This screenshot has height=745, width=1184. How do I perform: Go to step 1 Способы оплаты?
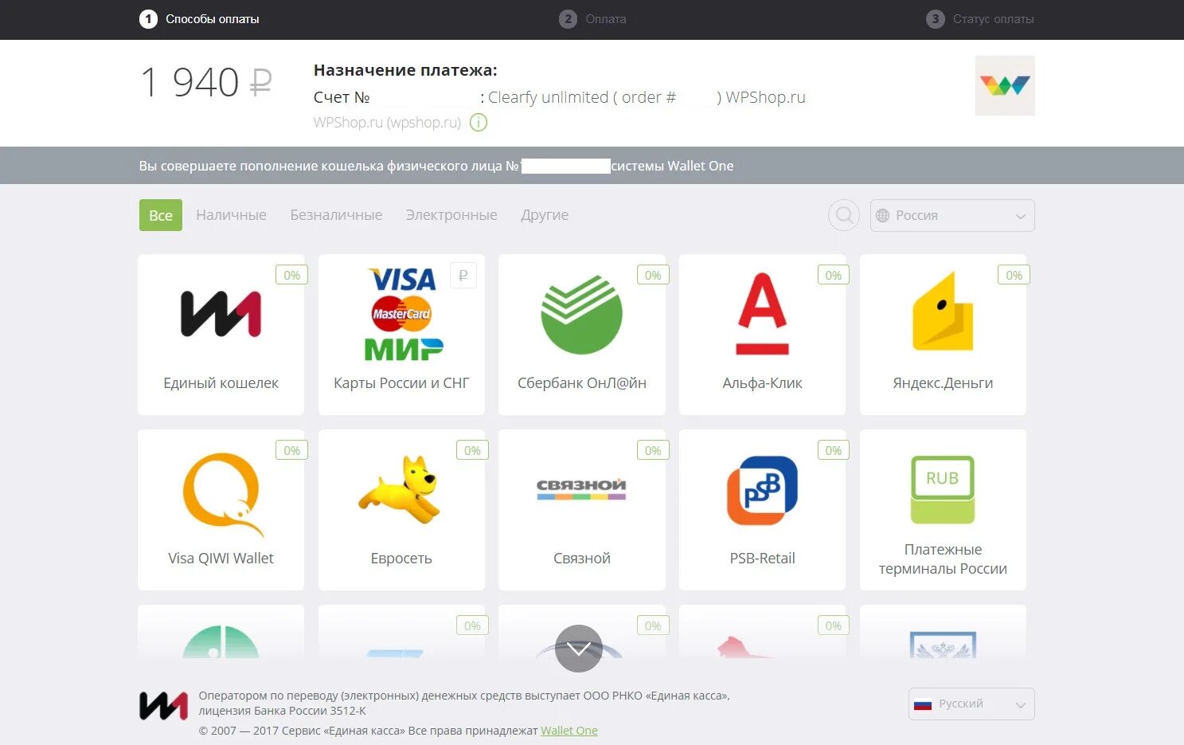(199, 19)
